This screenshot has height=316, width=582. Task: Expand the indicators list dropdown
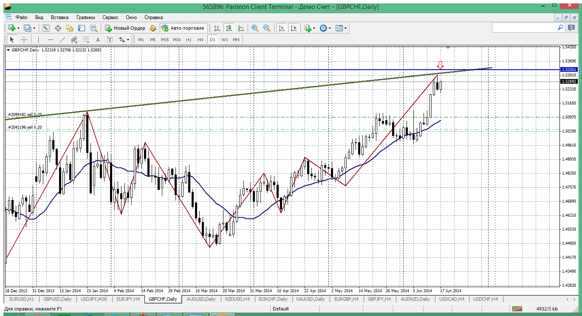pyautogui.click(x=314, y=28)
